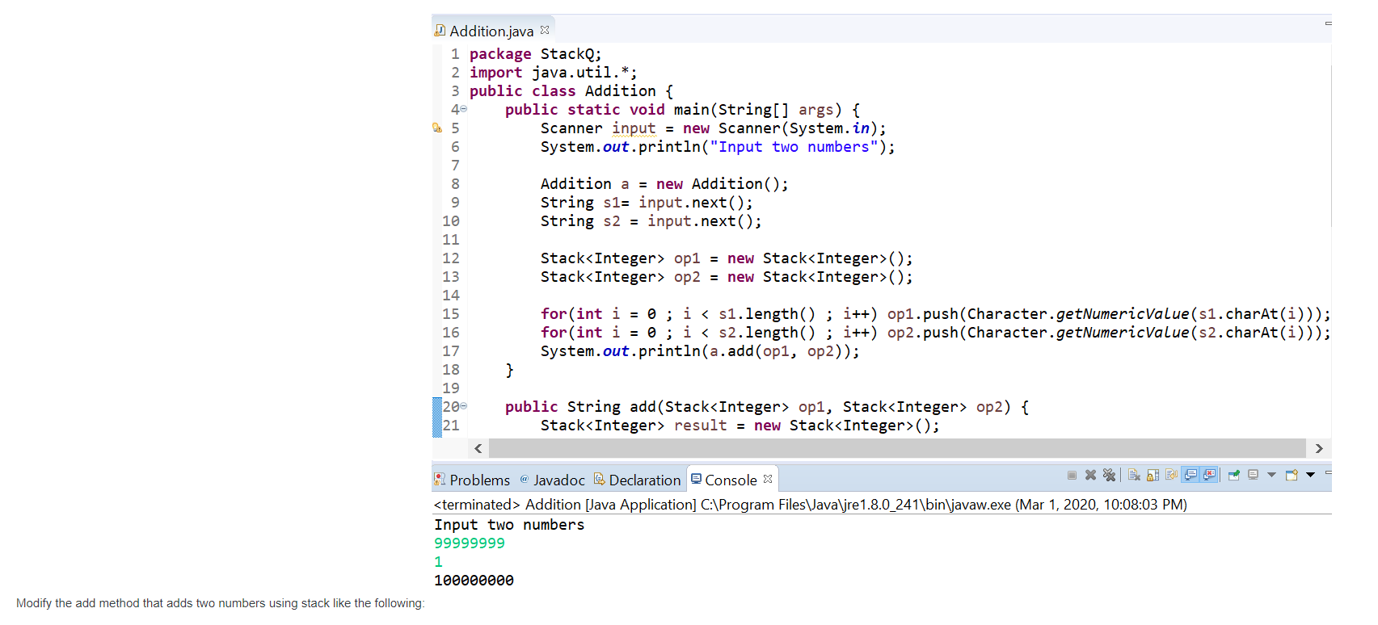This screenshot has width=1378, height=625.
Task: Minimize the Console panel
Action: (x=1328, y=472)
